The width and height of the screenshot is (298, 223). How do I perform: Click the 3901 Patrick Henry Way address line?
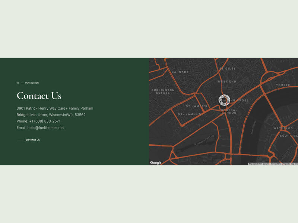pyautogui.click(x=55, y=108)
